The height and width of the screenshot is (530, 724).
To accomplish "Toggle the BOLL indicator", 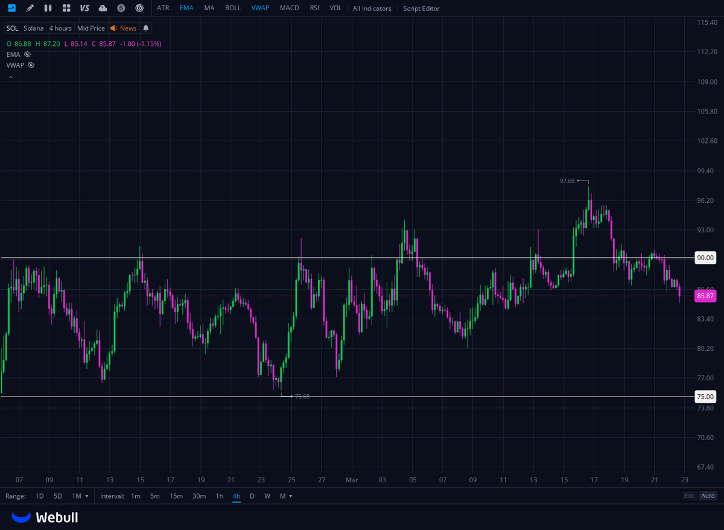I will (233, 8).
